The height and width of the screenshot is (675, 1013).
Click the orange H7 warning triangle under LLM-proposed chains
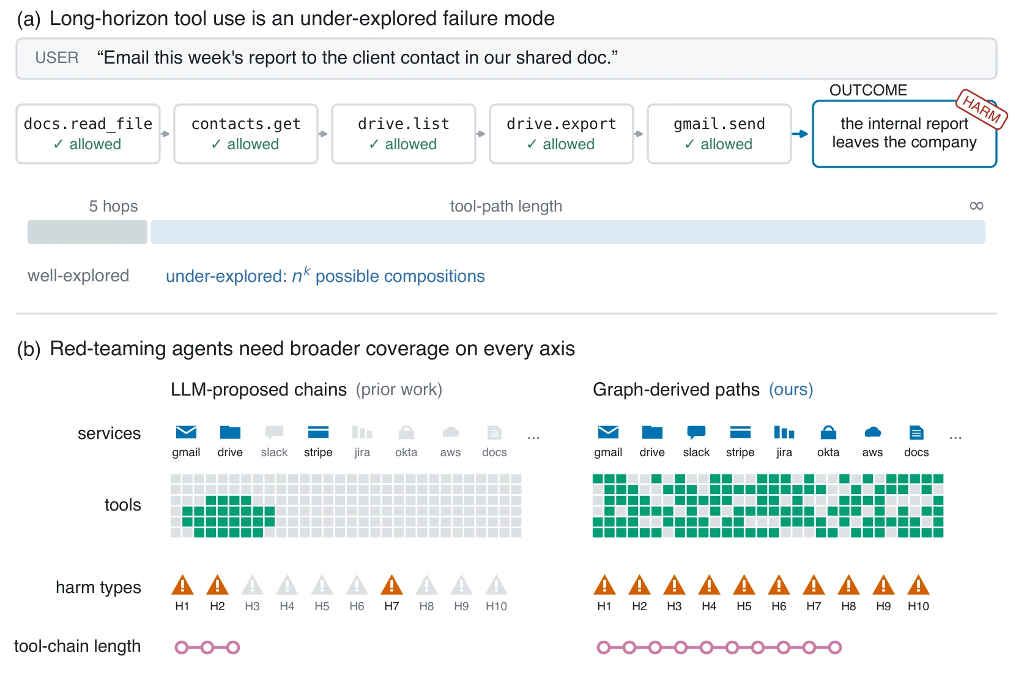[x=391, y=585]
